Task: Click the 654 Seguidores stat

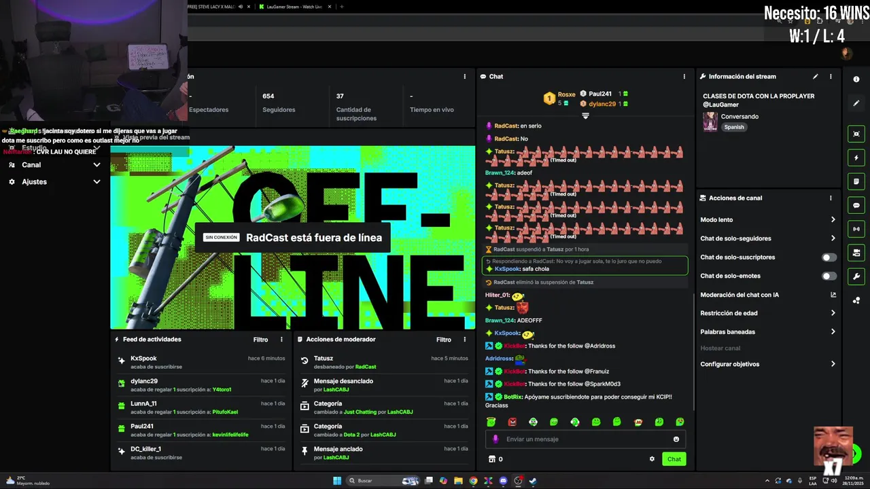Action: [279, 103]
